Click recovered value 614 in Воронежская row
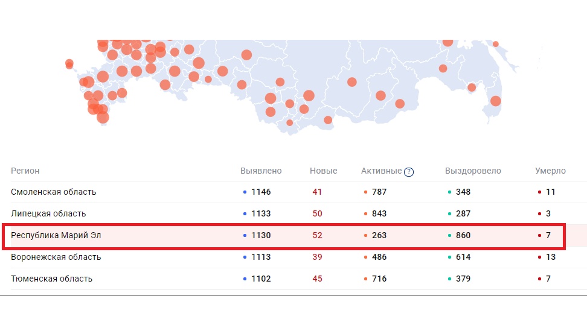Viewport: 587px width, 331px height. click(463, 257)
